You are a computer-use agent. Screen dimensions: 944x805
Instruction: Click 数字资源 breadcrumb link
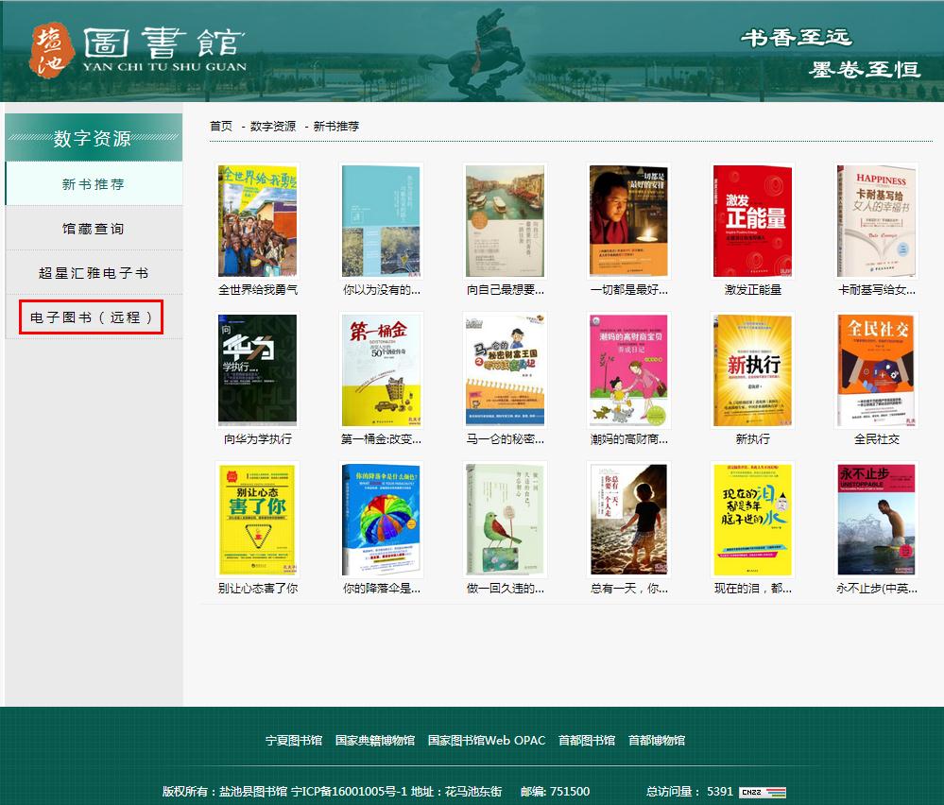273,126
